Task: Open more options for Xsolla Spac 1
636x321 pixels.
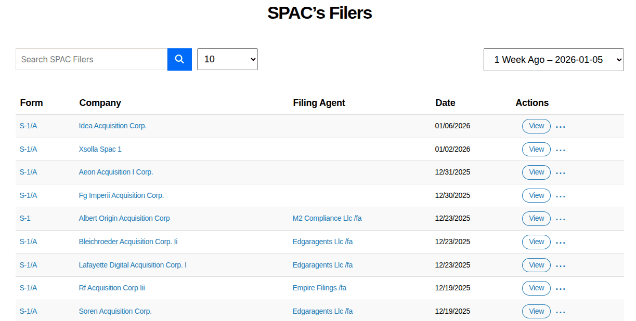Action: click(560, 150)
